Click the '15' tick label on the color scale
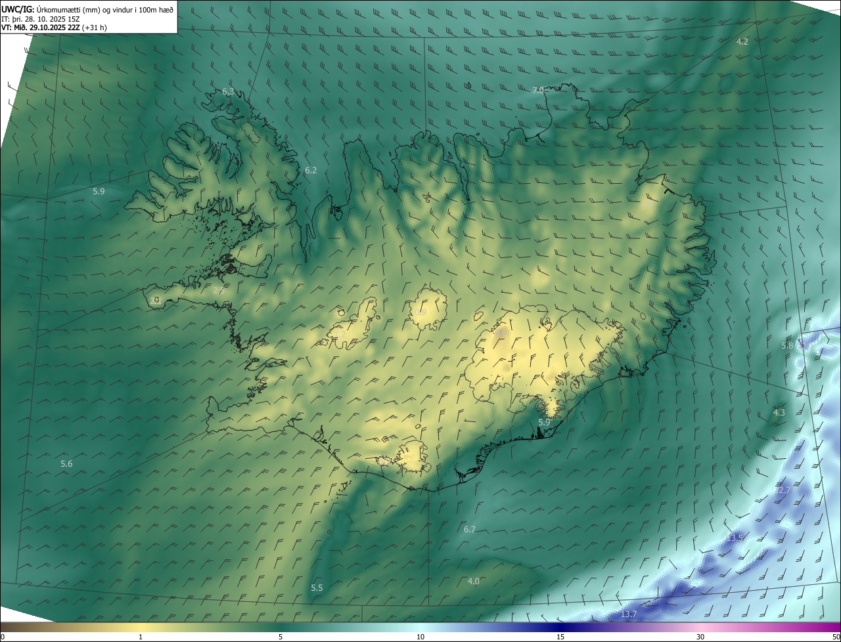 click(560, 637)
